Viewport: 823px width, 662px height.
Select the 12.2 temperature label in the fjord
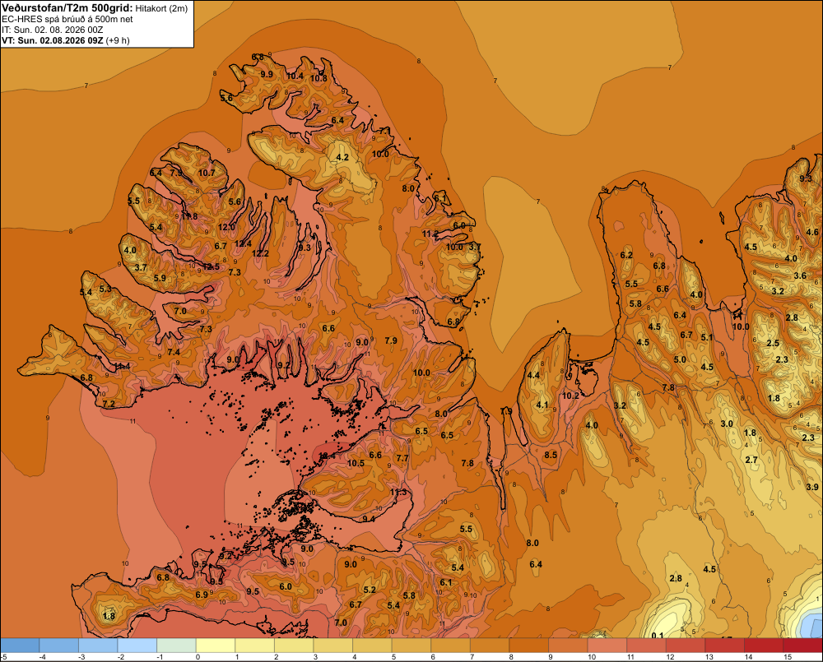pyautogui.click(x=260, y=253)
